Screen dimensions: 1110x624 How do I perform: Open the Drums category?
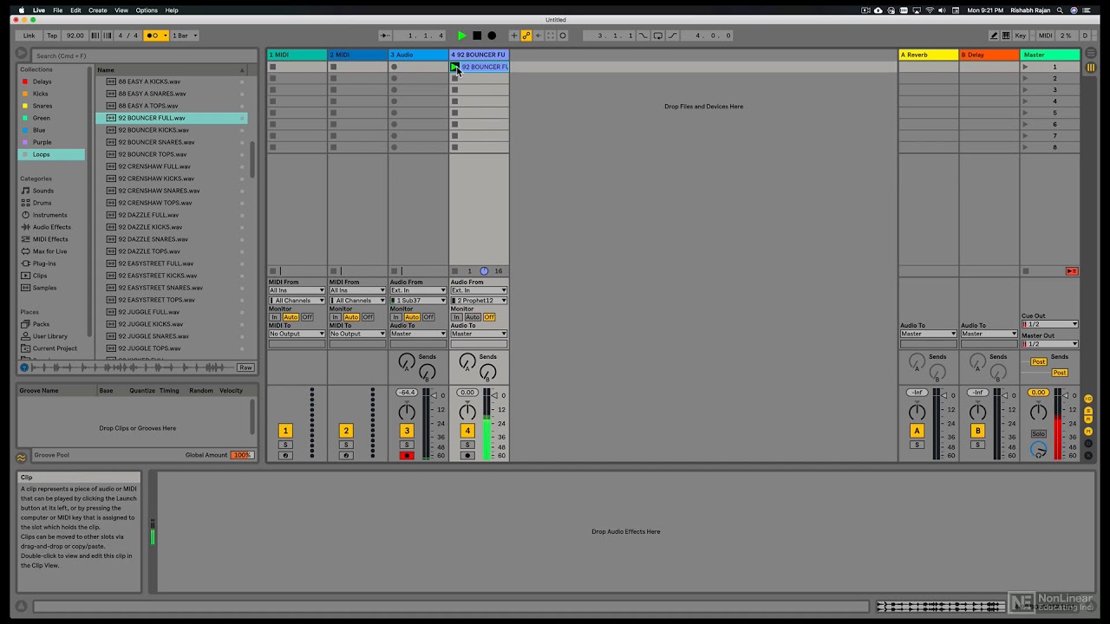click(x=42, y=203)
